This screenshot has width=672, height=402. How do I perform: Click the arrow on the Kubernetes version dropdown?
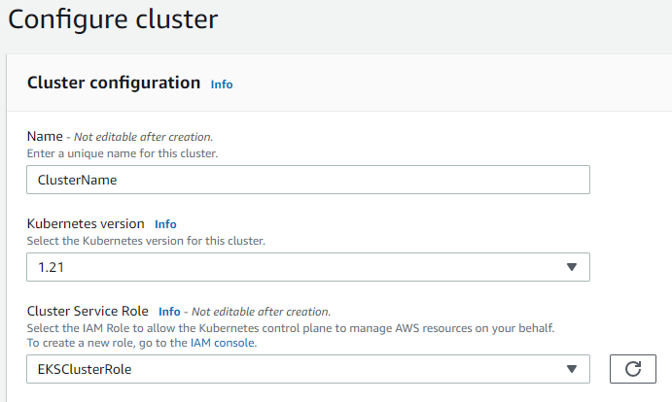(x=571, y=267)
